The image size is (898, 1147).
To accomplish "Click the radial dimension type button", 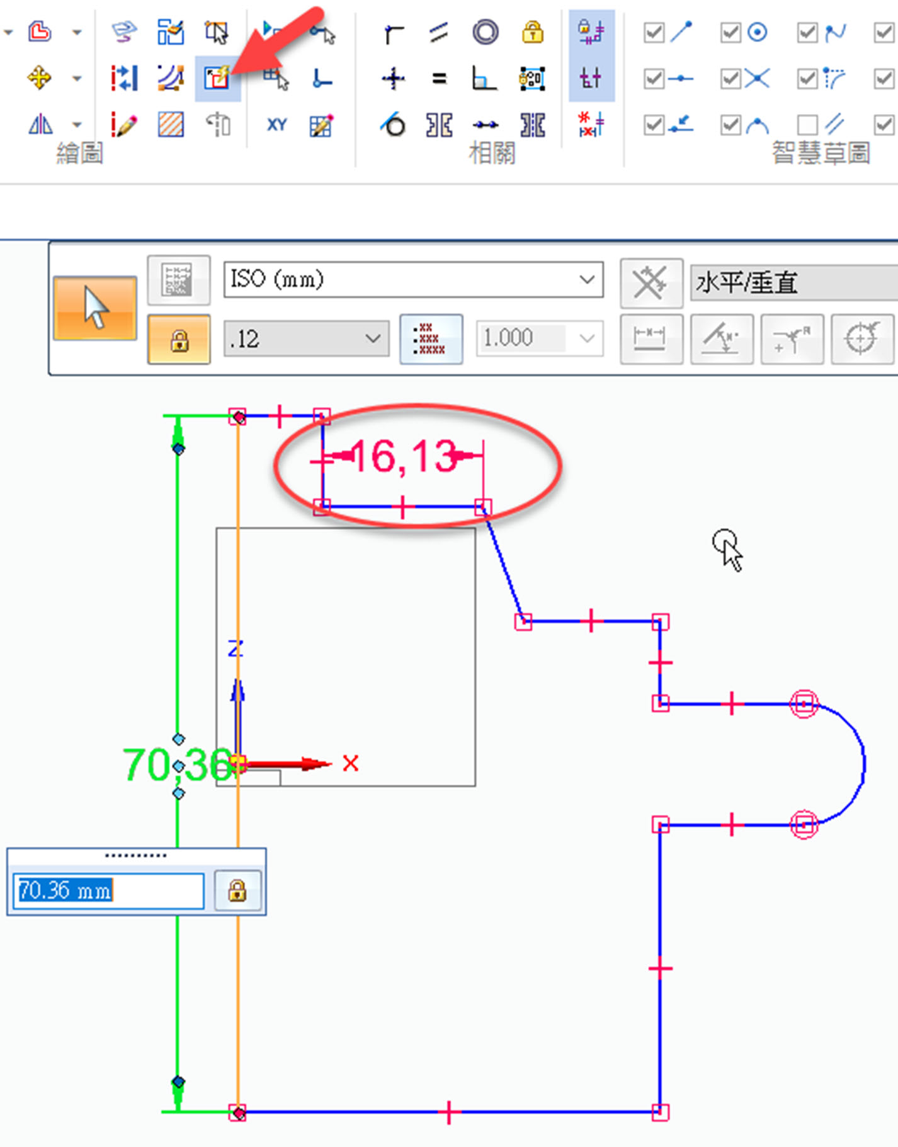I will pyautogui.click(x=792, y=339).
